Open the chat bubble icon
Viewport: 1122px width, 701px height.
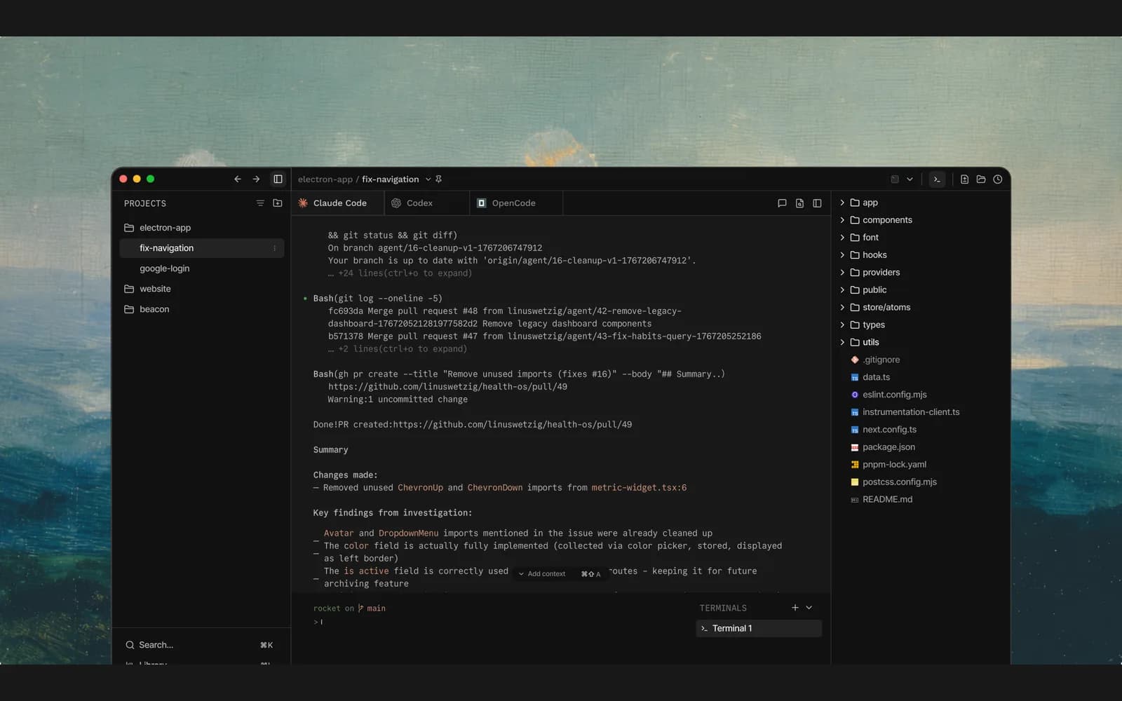(x=782, y=203)
